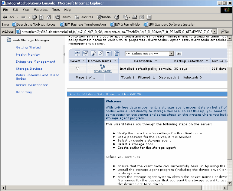The height and width of the screenshot is (191, 233).
Task: Click the vertical scrollbar down arrow
Action: point(230,183)
